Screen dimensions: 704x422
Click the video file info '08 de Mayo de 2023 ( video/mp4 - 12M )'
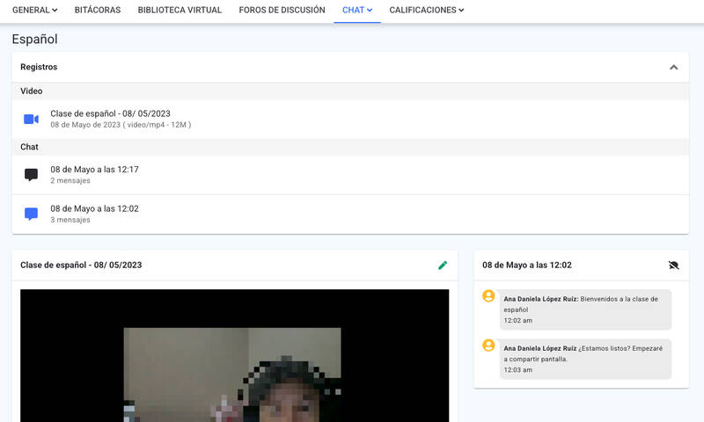point(121,125)
